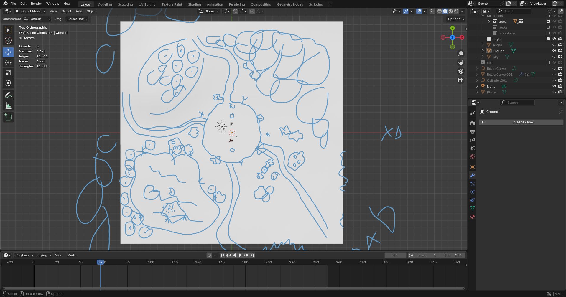
Task: Switch to the Sculpting workspace tab
Action: coord(125,4)
